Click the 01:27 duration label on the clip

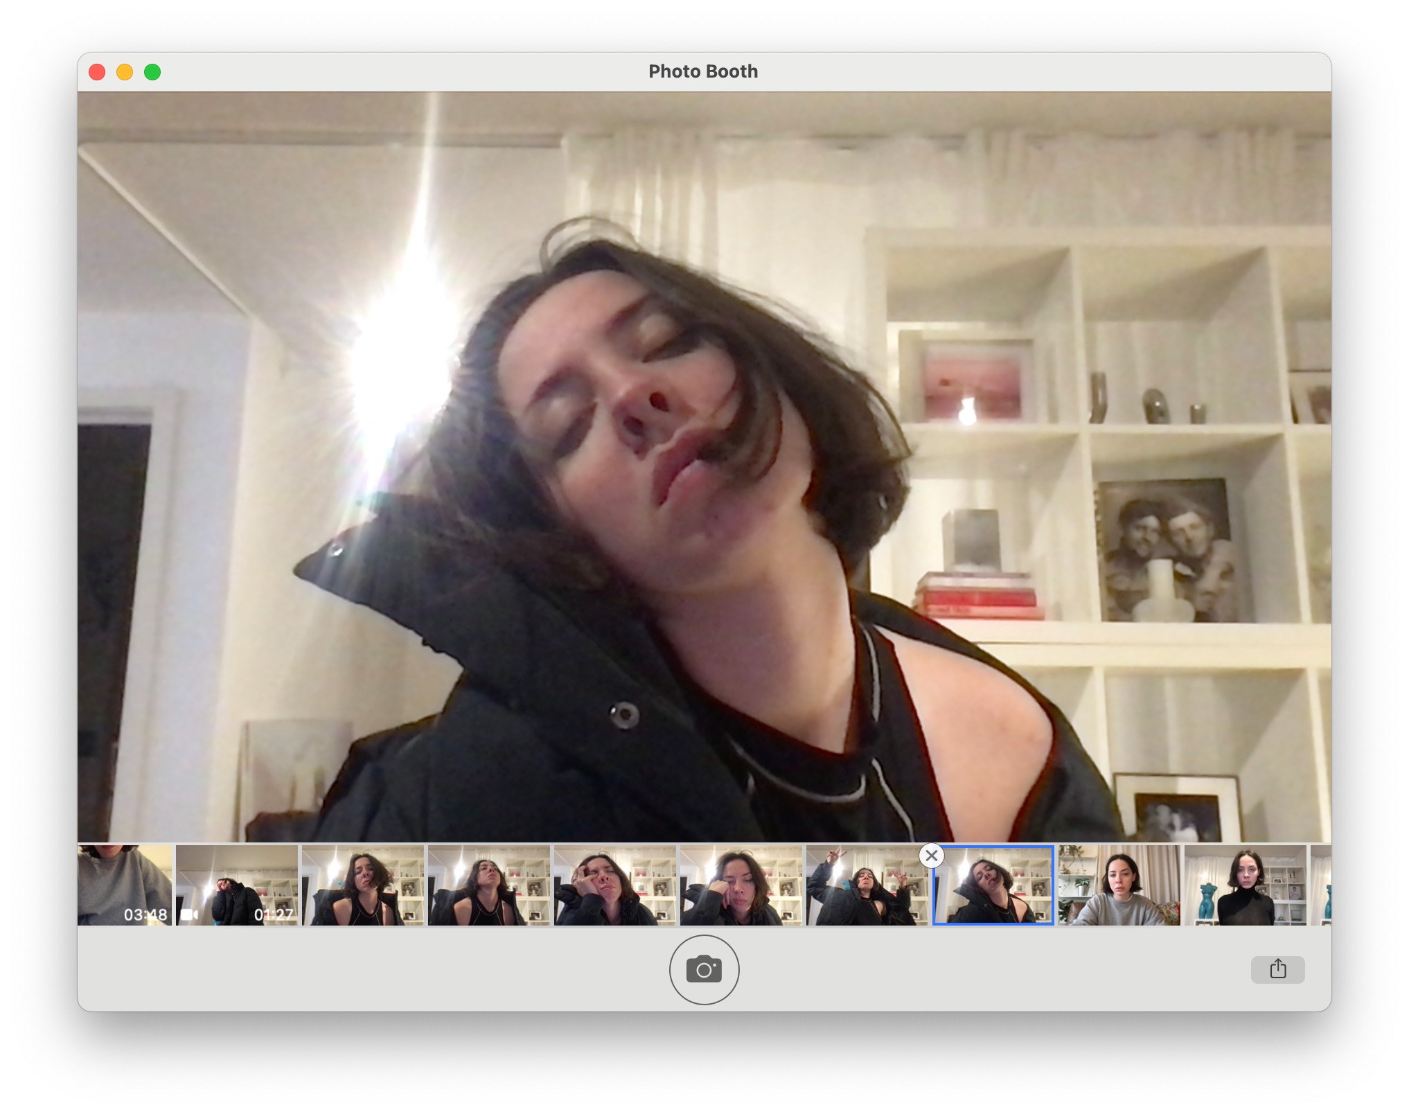pos(274,914)
